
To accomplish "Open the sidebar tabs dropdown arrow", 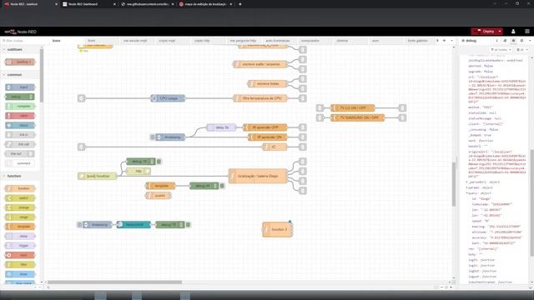I will [530, 41].
